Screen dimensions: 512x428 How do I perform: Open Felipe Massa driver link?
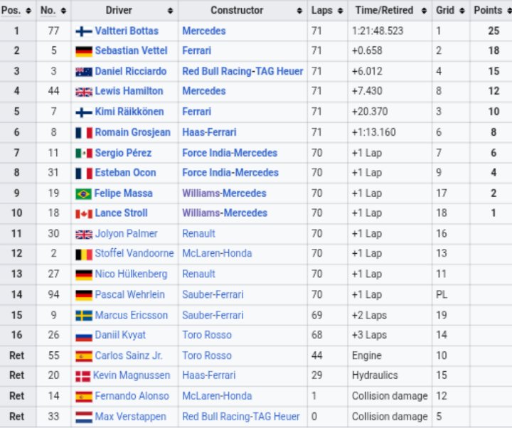click(x=123, y=193)
